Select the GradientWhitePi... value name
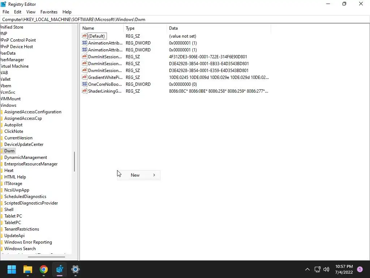This screenshot has height=278, width=370. (105, 77)
